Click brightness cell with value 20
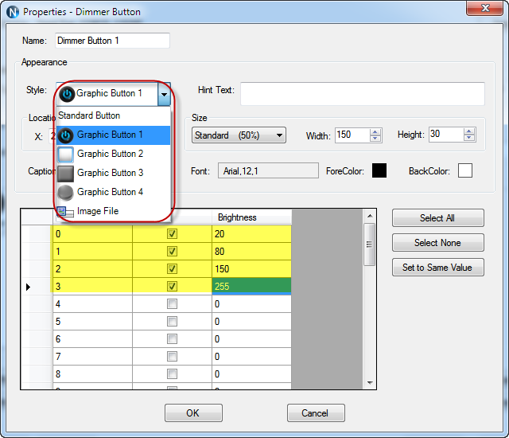509x438 pixels. [251, 234]
